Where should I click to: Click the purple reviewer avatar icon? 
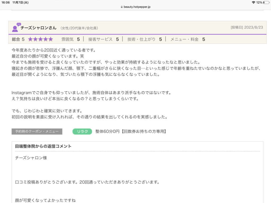16,27
